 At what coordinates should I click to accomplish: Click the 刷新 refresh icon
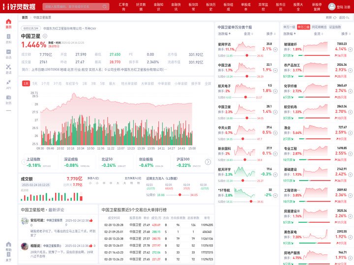pos(335,18)
